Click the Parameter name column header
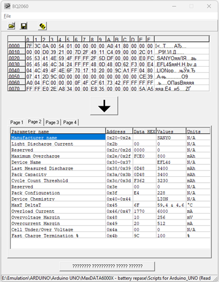Screen dimensions: 219x282 click(58, 131)
